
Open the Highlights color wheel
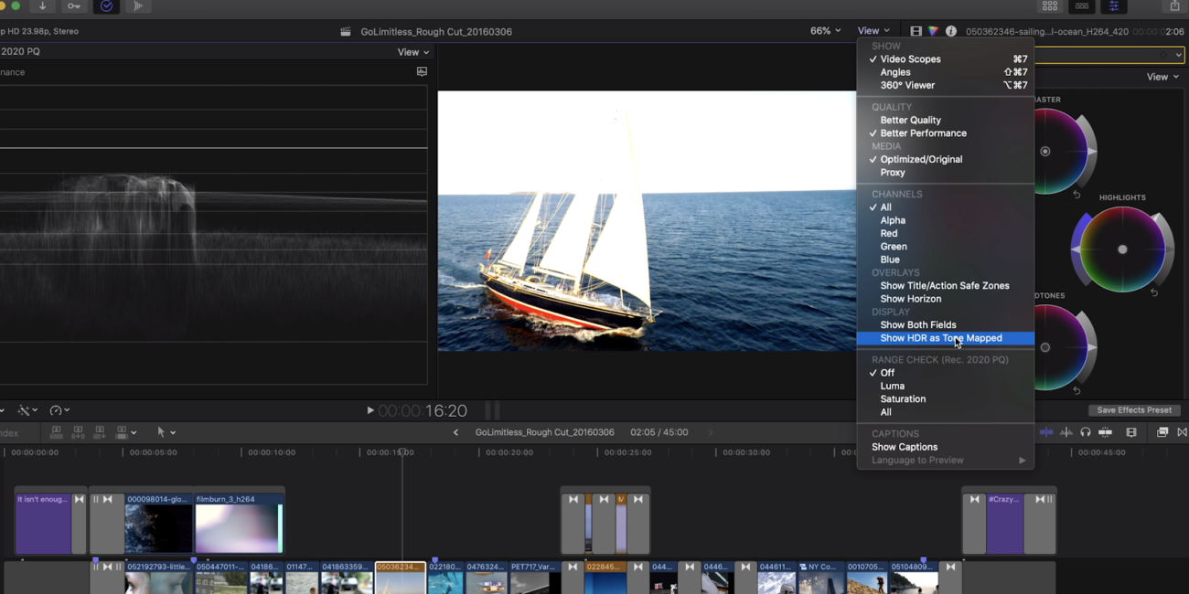[x=1122, y=249]
